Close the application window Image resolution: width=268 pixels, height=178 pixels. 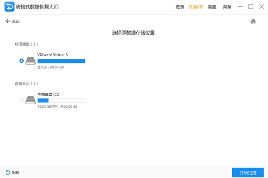(x=261, y=7)
